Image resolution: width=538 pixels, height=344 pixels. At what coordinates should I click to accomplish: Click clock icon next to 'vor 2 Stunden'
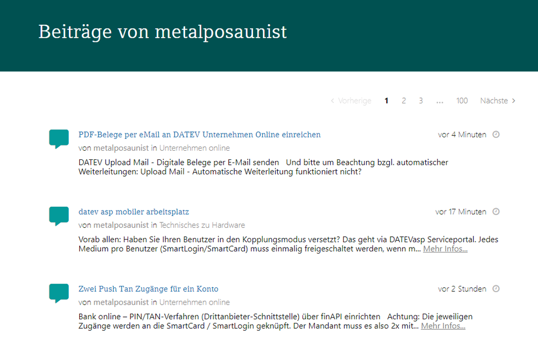coord(496,289)
